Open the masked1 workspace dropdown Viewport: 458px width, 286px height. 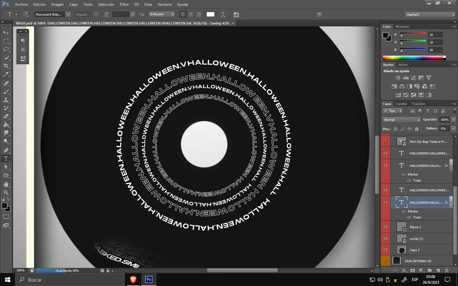(x=430, y=14)
